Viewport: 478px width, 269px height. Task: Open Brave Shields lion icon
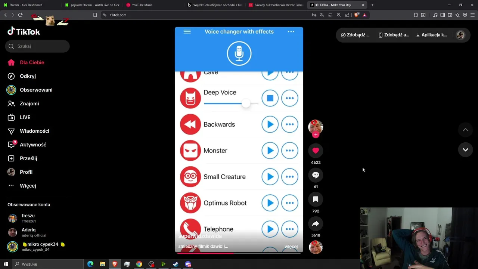pyautogui.click(x=357, y=15)
